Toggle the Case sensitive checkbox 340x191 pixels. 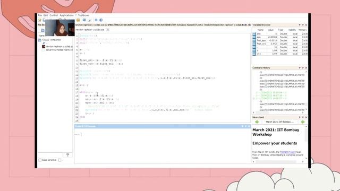[40, 160]
